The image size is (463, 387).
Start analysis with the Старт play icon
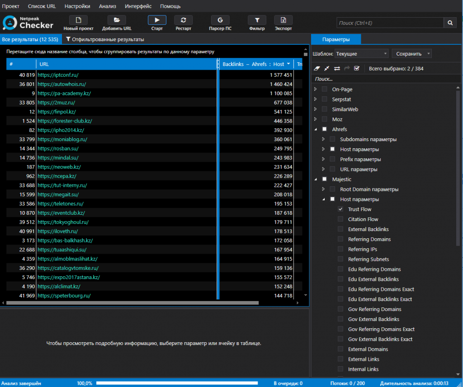coord(157,20)
